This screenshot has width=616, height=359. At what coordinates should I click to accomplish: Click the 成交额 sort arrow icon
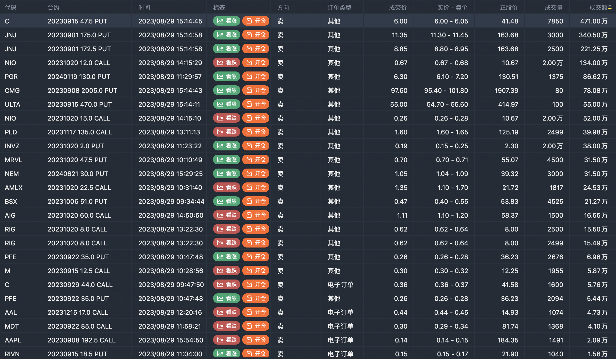610,8
